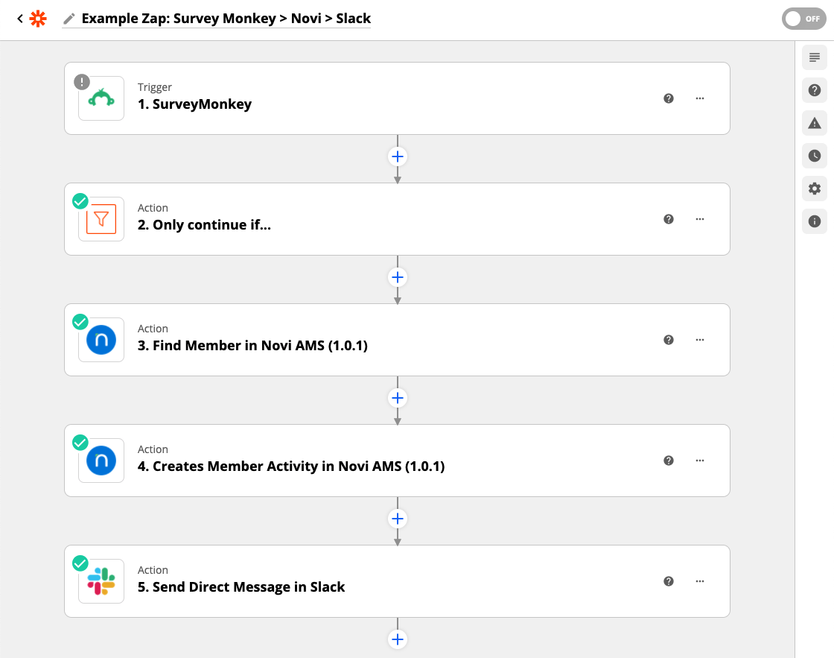This screenshot has height=658, width=834.
Task: Open the info details sidebar icon
Action: [815, 221]
